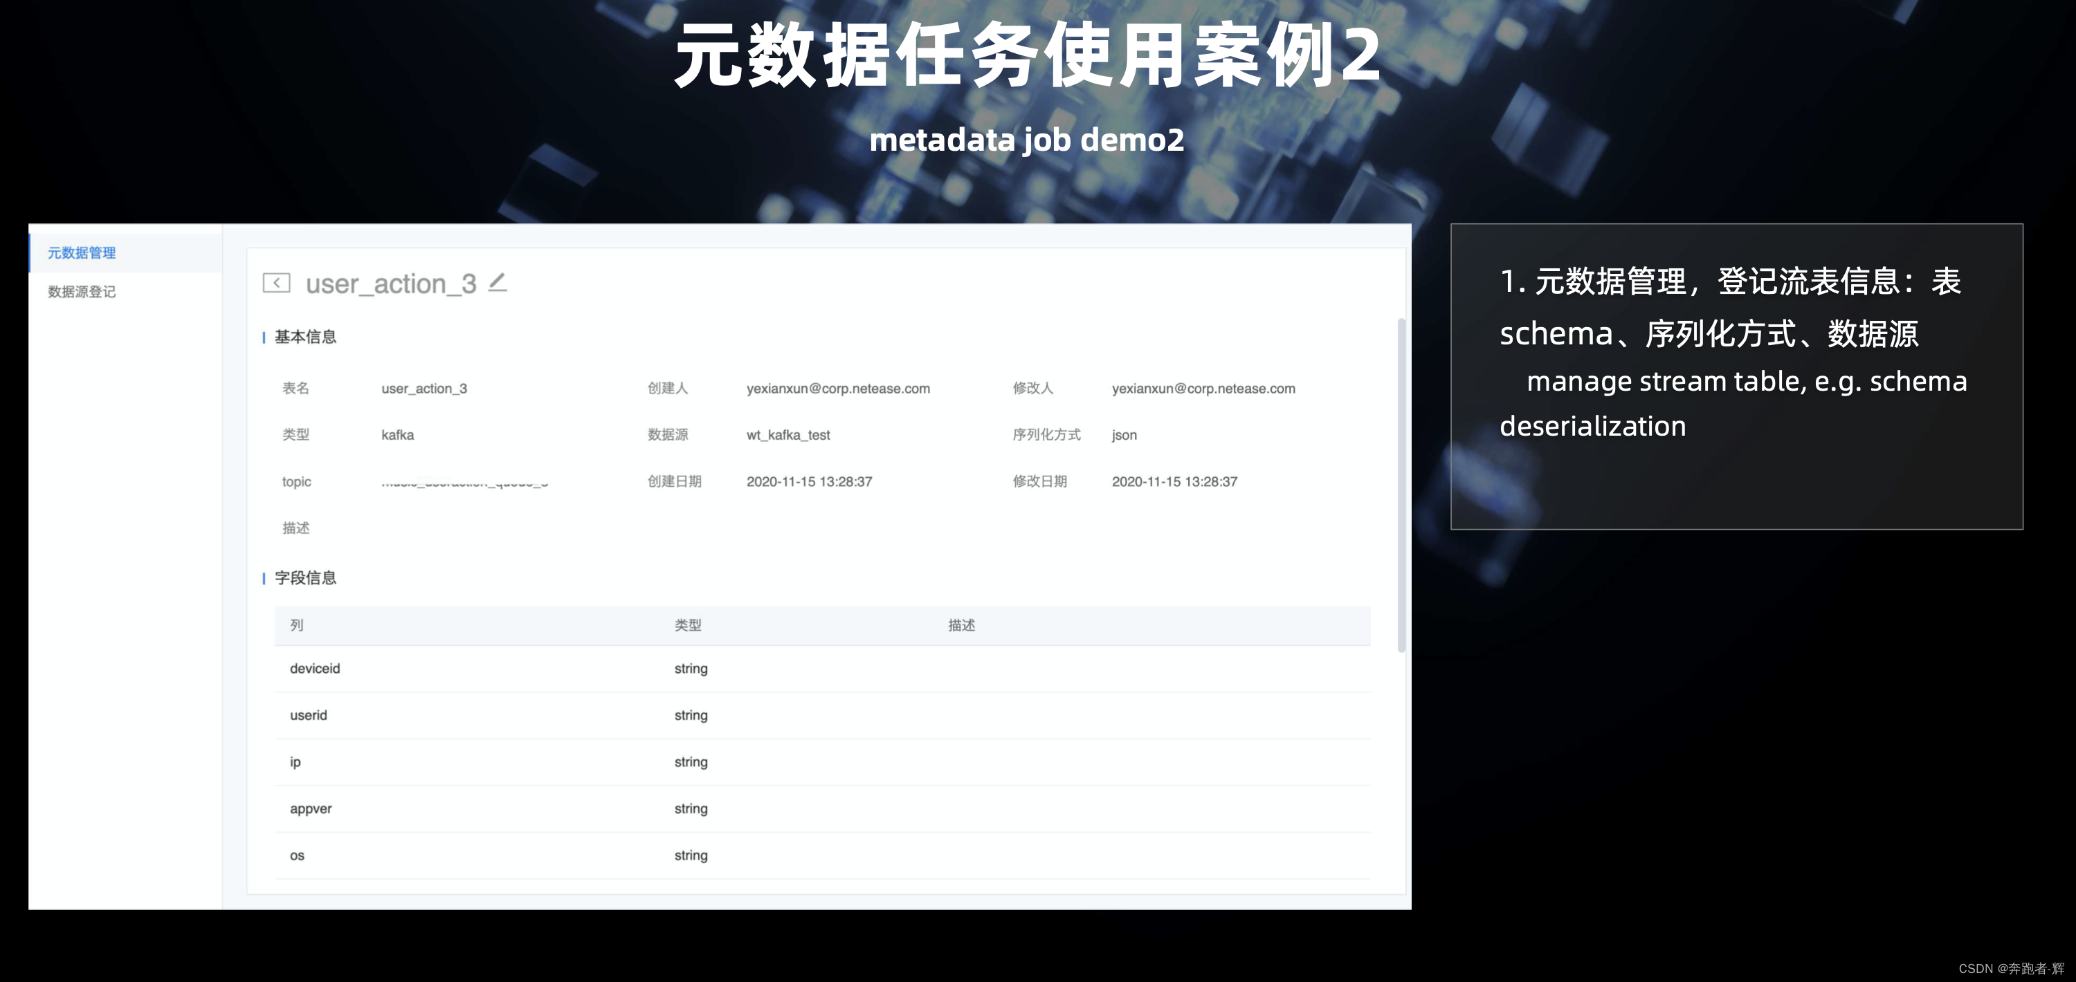Select the userid field row

pyautogui.click(x=308, y=715)
